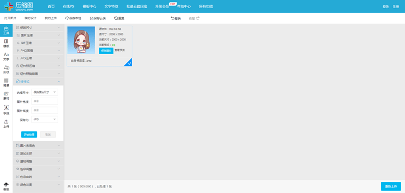405x193 pixels.
Task: Open the 保存为 JPG format dropdown
Action: (45, 120)
